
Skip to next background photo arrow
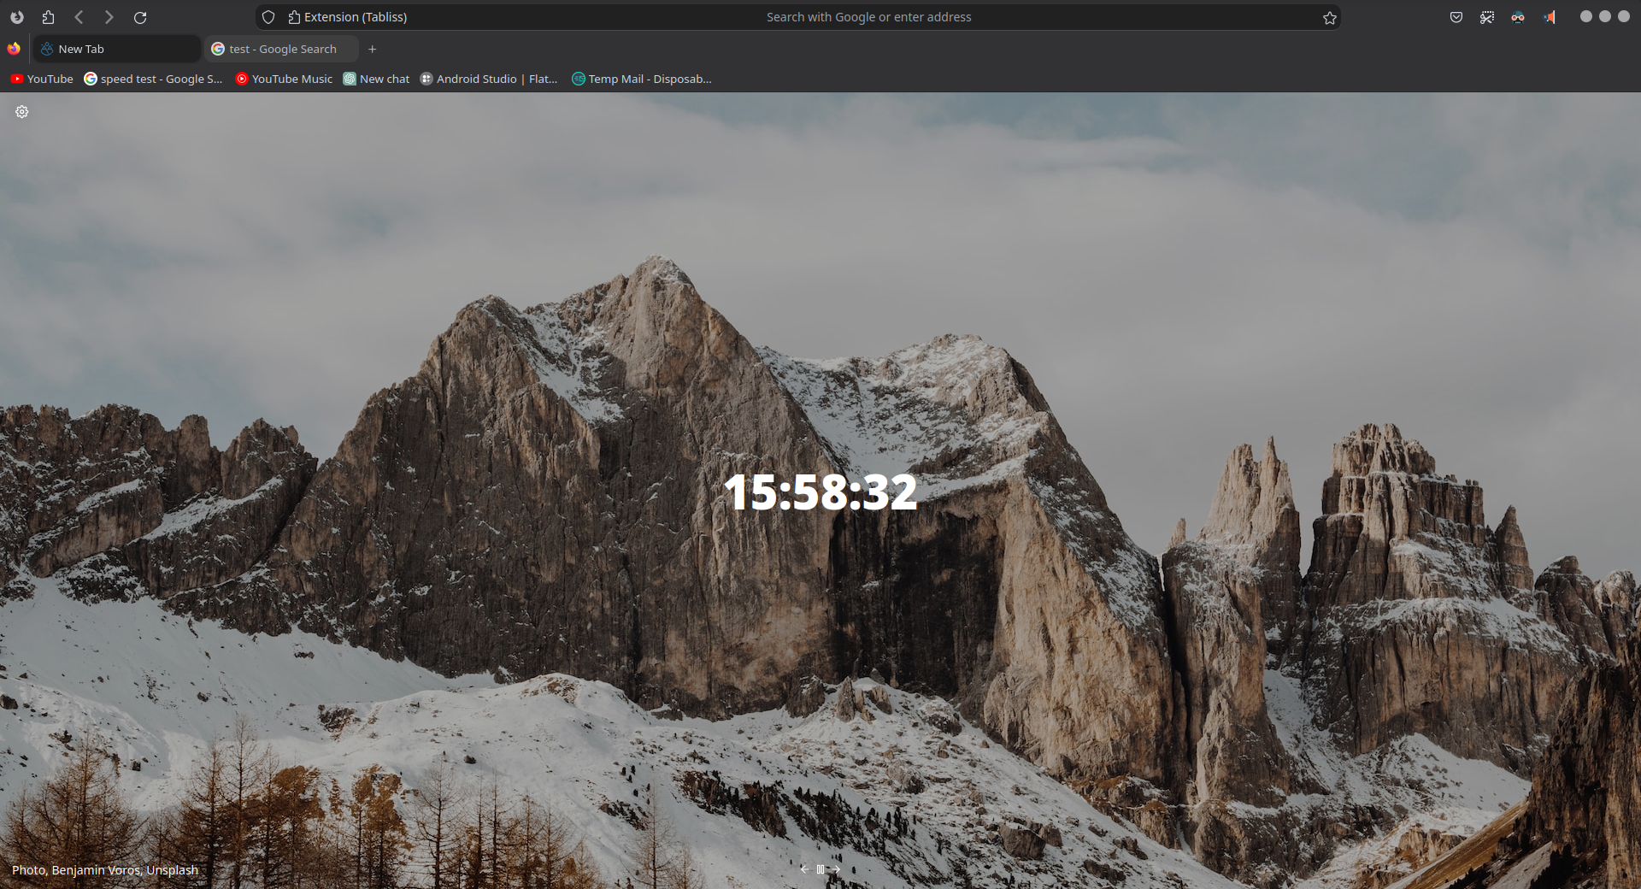pos(837,869)
